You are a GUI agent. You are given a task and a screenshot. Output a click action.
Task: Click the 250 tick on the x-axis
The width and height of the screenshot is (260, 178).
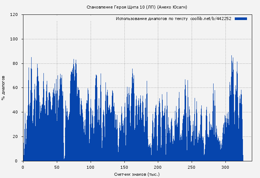[x=192, y=167]
